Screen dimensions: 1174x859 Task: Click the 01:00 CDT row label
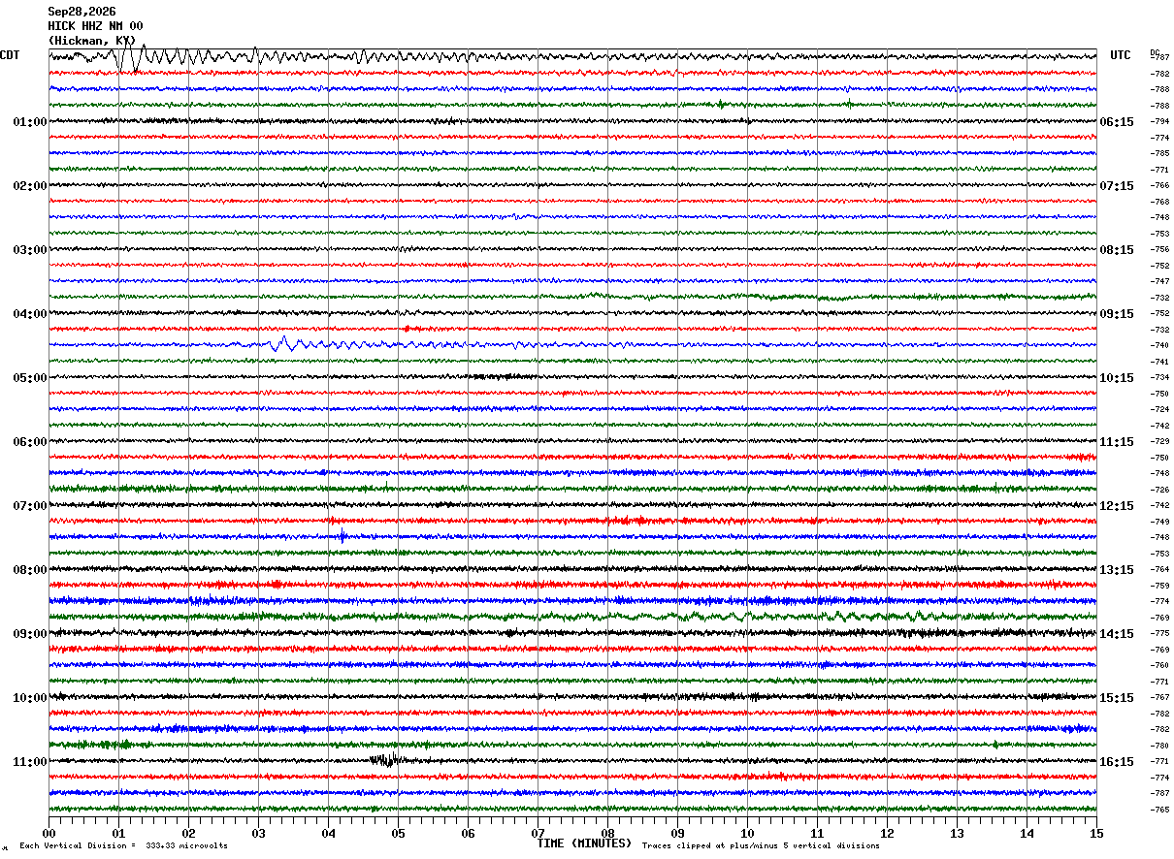coord(30,122)
